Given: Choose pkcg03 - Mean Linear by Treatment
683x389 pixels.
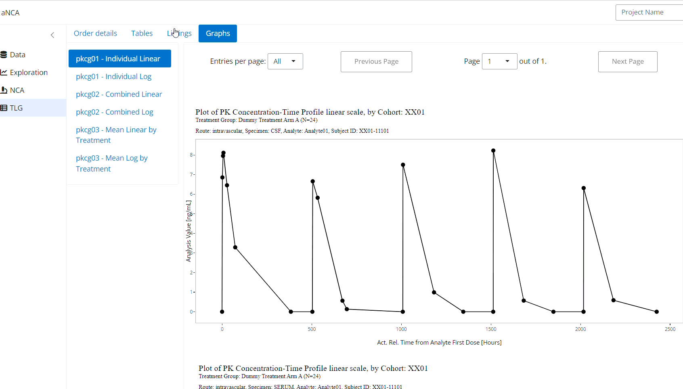Looking at the screenshot, I should click(x=116, y=135).
